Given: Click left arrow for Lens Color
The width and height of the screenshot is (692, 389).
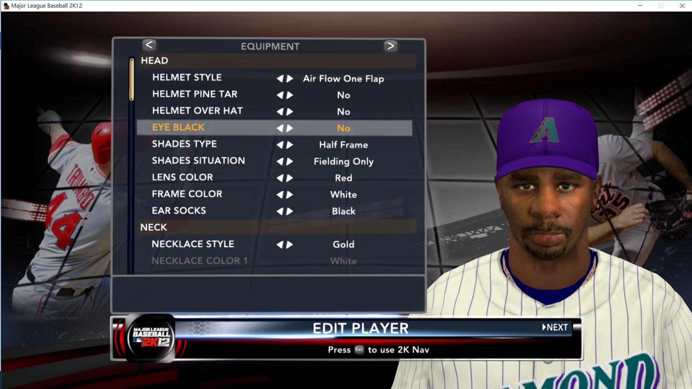Looking at the screenshot, I should pos(280,178).
